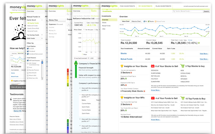
Task: Click the green up arrow beside total gain percentage
Action: point(199,43)
